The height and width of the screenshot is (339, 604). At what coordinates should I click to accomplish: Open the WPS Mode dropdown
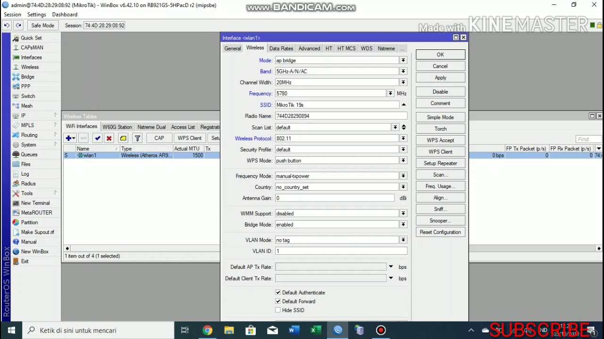[x=403, y=161]
